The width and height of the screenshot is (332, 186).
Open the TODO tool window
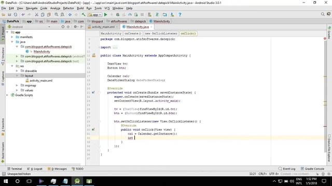tap(77, 169)
